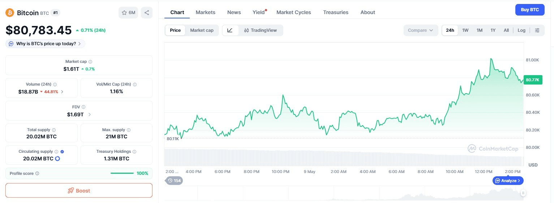Image resolution: width=554 pixels, height=203 pixels.
Task: Click the Analyze button
Action: coord(508,181)
